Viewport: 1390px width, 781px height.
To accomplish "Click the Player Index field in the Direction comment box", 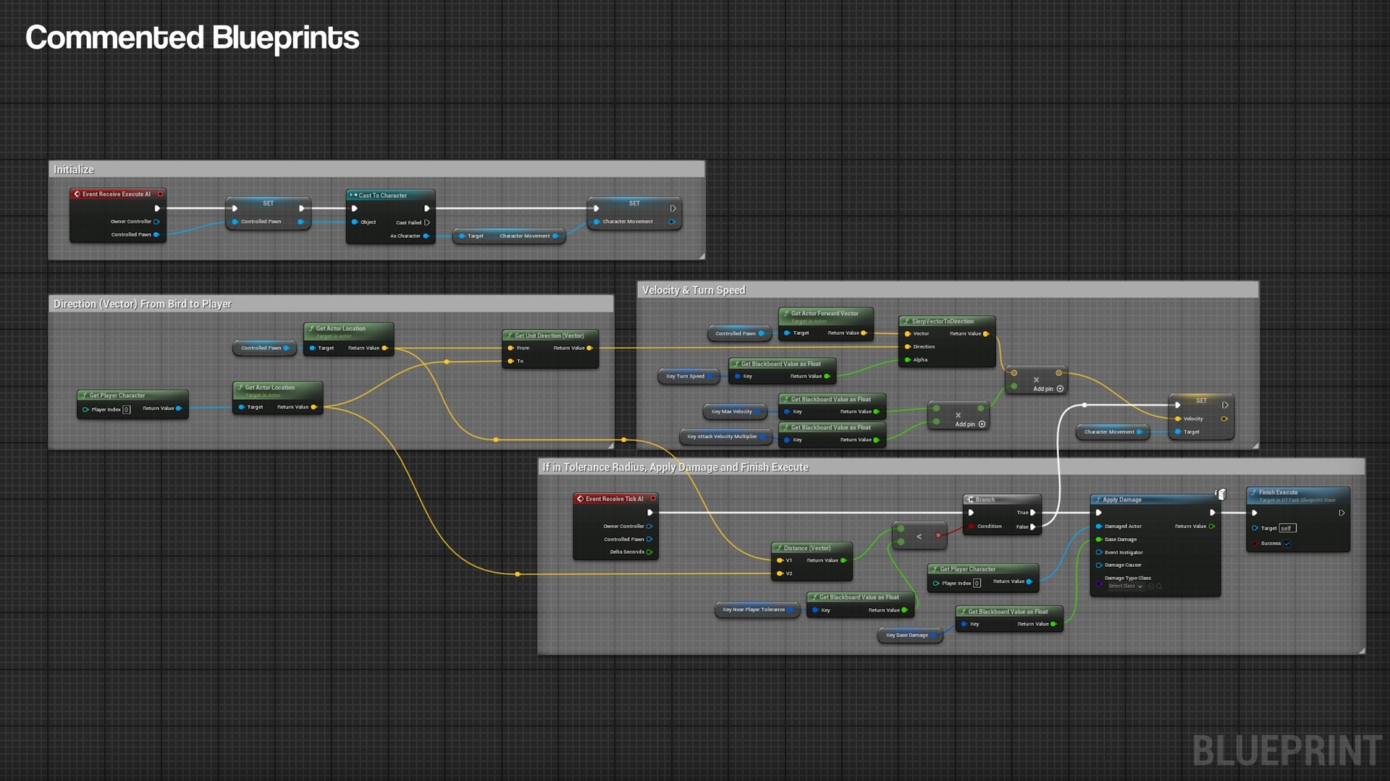I will 127,409.
